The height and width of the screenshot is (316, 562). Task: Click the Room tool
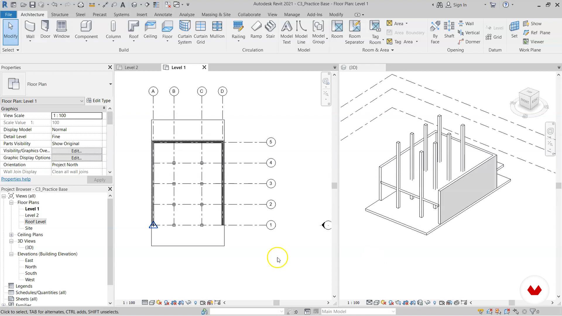click(x=337, y=30)
